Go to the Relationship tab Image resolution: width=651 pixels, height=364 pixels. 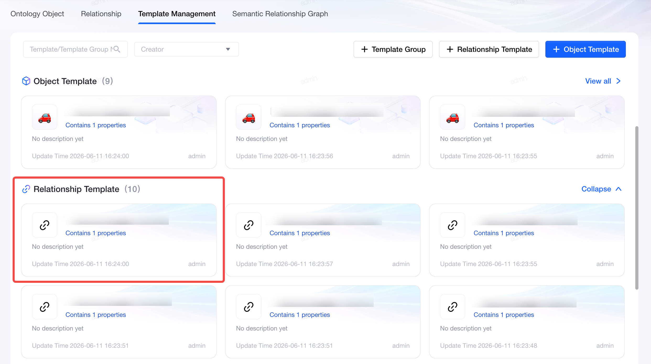(x=101, y=14)
